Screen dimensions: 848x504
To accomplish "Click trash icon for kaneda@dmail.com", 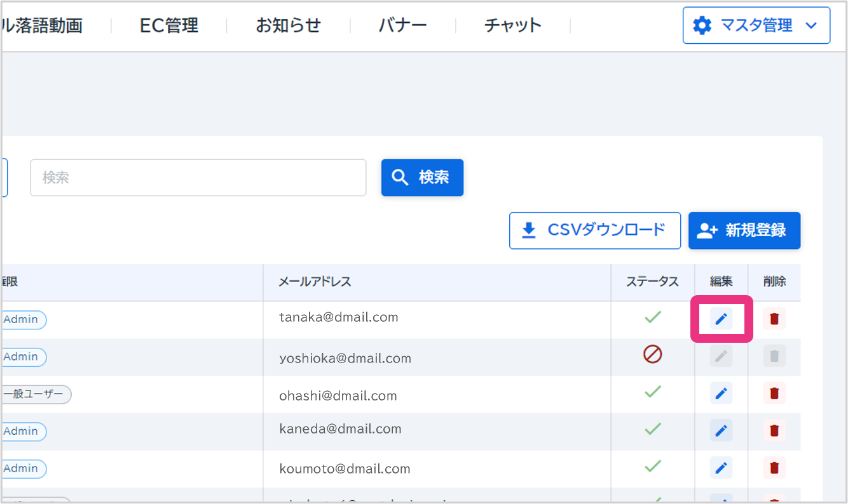I will coord(774,430).
